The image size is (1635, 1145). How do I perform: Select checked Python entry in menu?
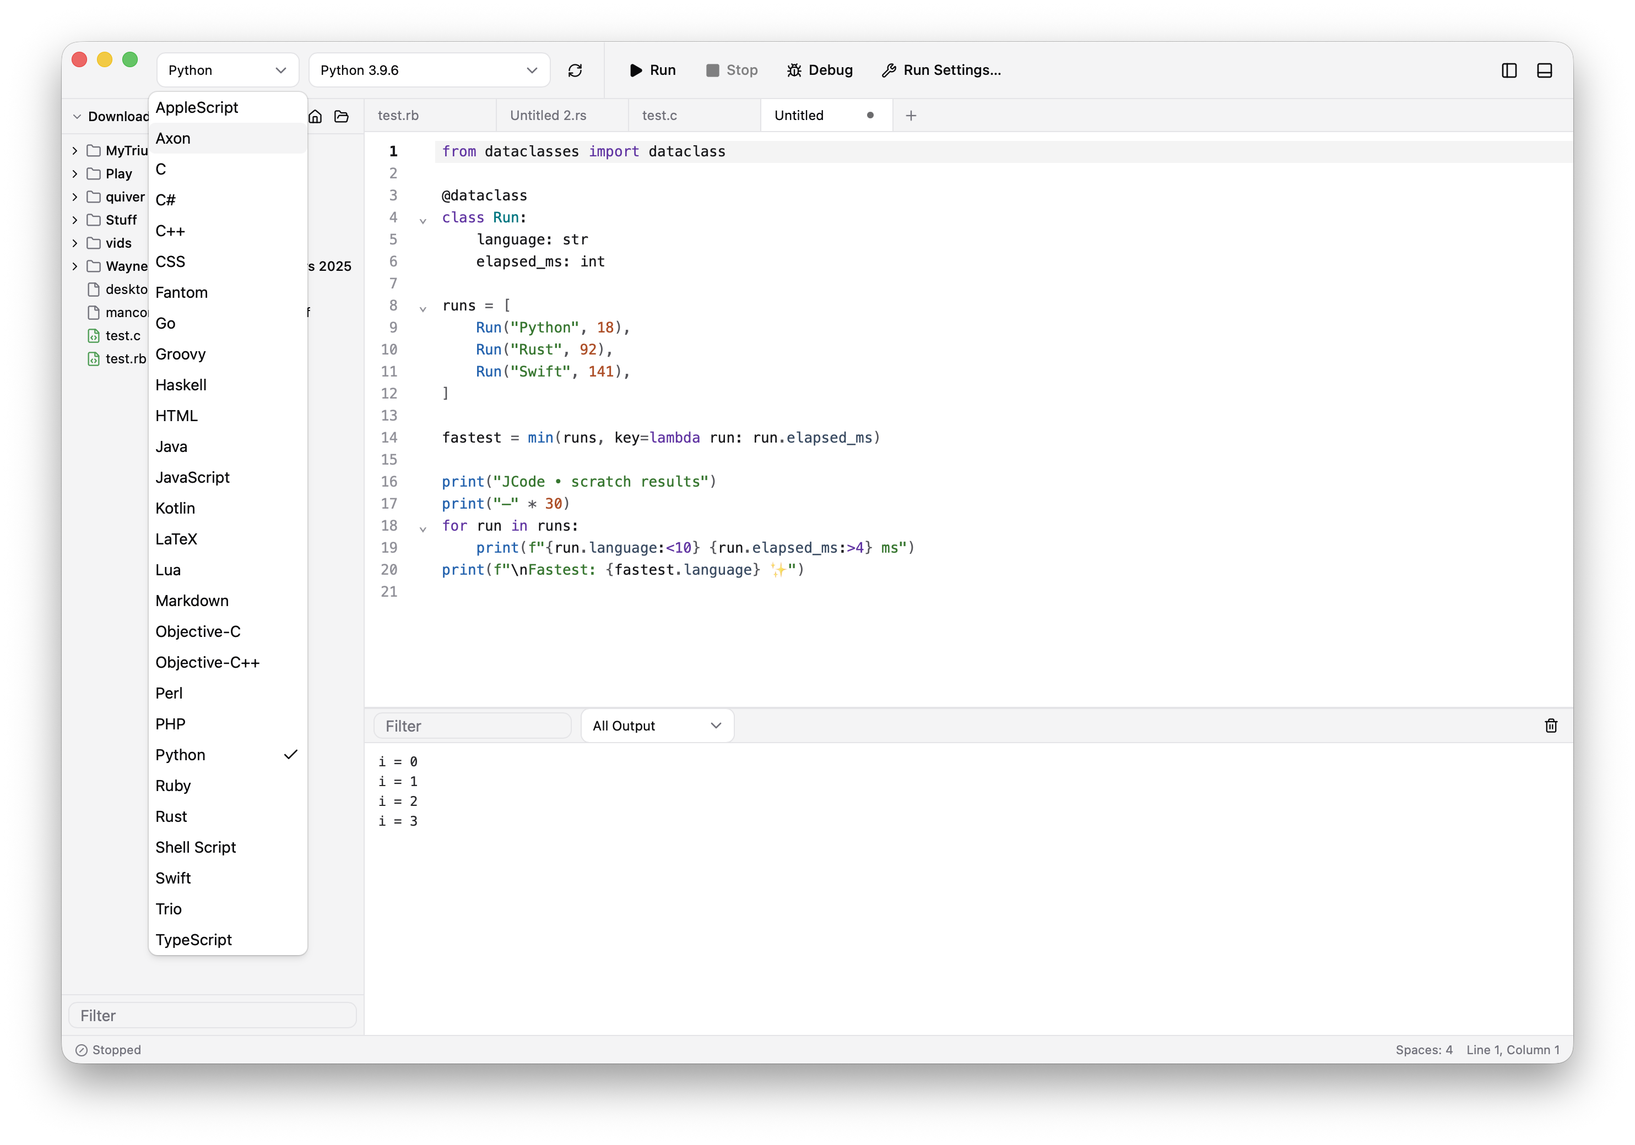click(228, 755)
